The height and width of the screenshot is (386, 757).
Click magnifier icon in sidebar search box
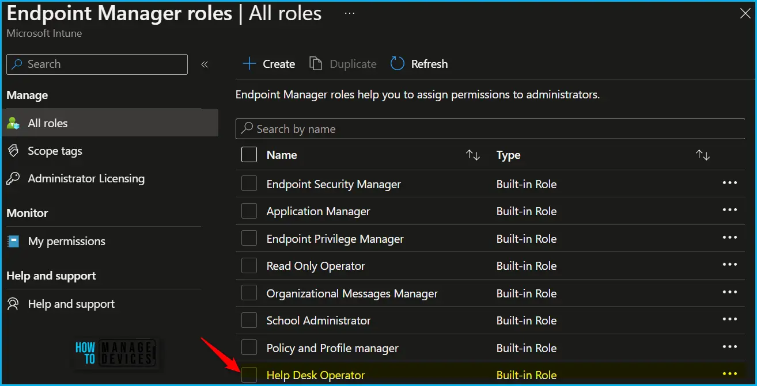(17, 64)
